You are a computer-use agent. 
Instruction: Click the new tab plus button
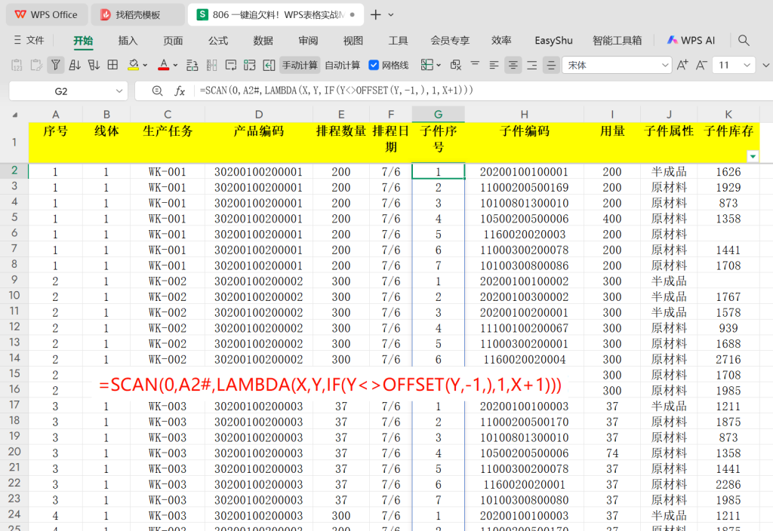pyautogui.click(x=376, y=15)
